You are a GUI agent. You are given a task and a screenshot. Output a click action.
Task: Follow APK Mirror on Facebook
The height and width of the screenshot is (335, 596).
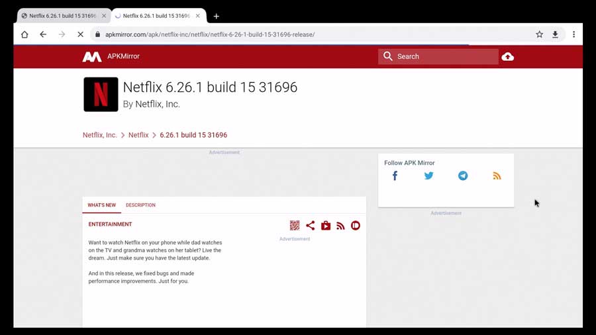pos(395,176)
